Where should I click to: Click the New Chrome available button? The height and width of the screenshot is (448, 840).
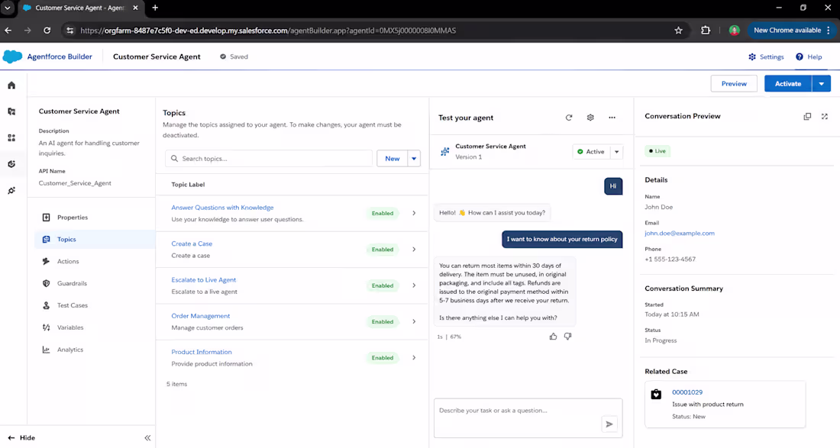[x=790, y=31]
